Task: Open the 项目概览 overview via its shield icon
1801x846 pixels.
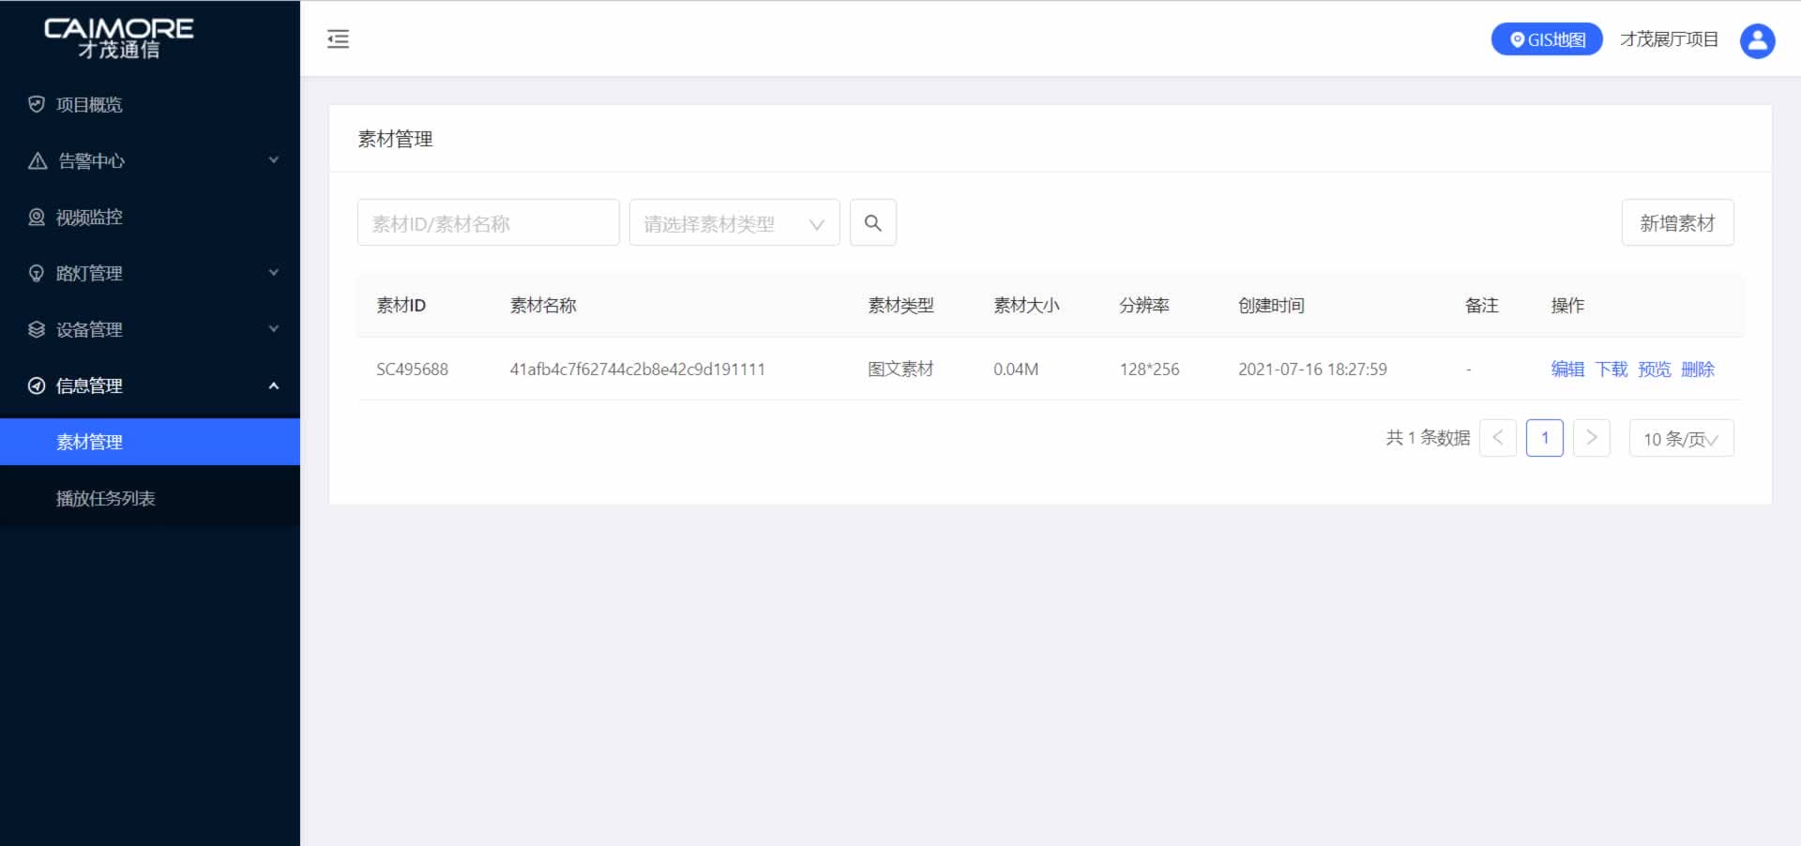Action: (36, 104)
